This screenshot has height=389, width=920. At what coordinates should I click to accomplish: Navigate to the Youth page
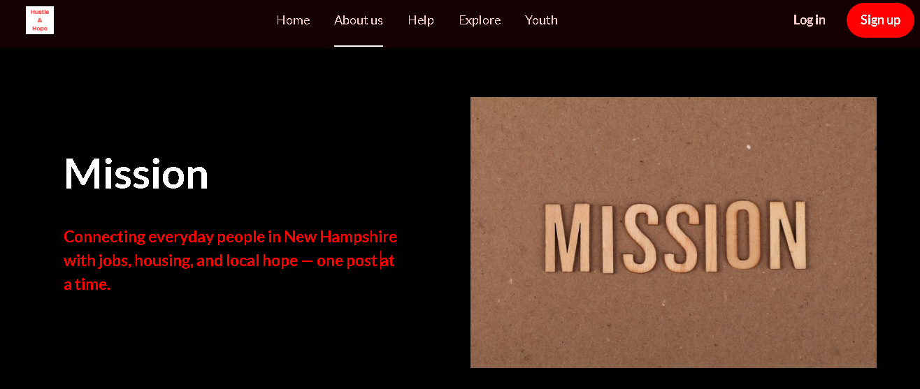pos(541,20)
